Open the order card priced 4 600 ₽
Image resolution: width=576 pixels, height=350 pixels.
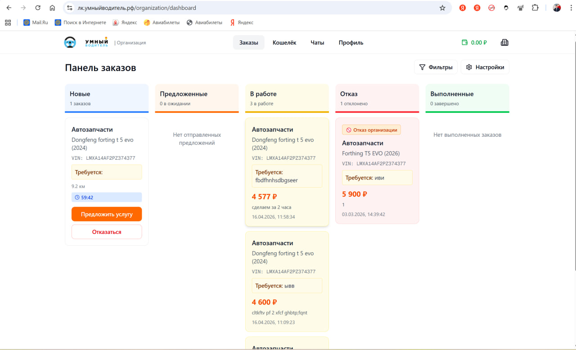(287, 281)
